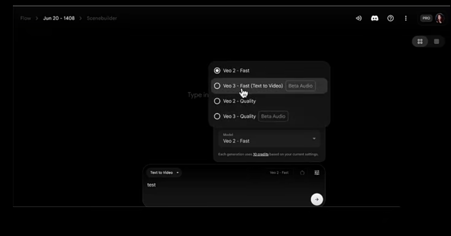Viewport: 451px width, 236px height.
Task: Choose the Veo 3 - Quality model
Action: pyautogui.click(x=269, y=116)
